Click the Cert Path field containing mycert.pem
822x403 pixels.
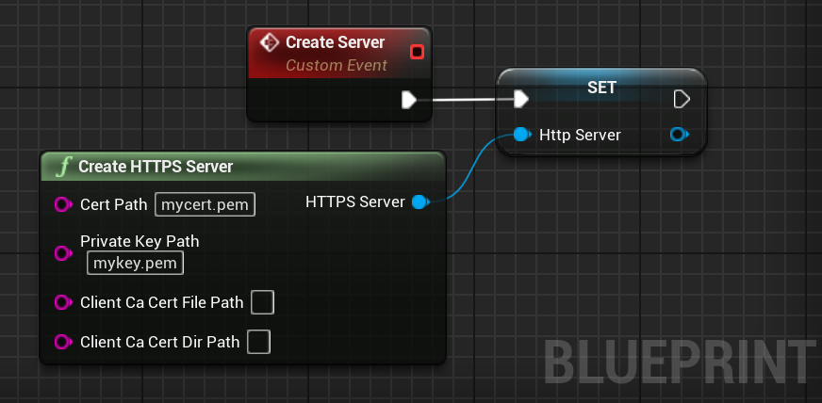205,204
